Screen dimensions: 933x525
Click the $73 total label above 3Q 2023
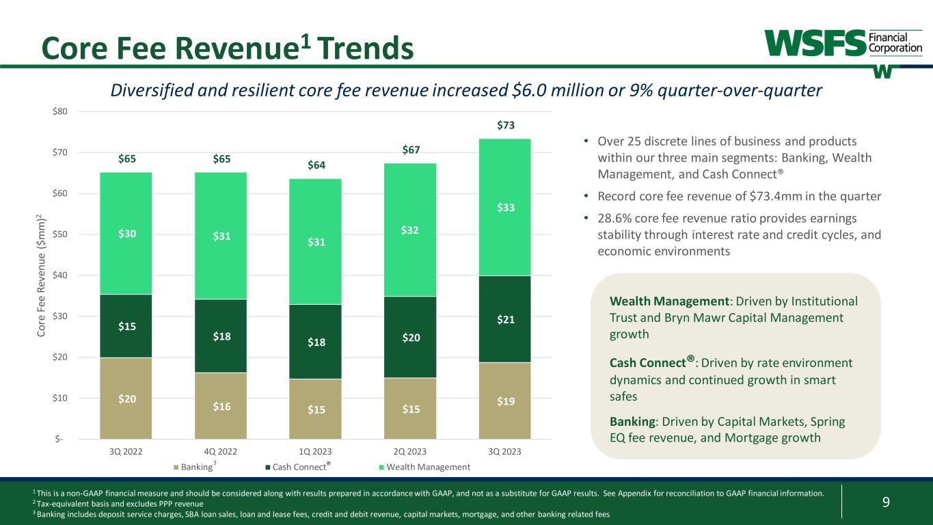[504, 125]
